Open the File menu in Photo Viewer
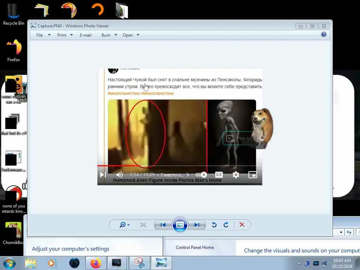360x270 pixels. point(39,35)
